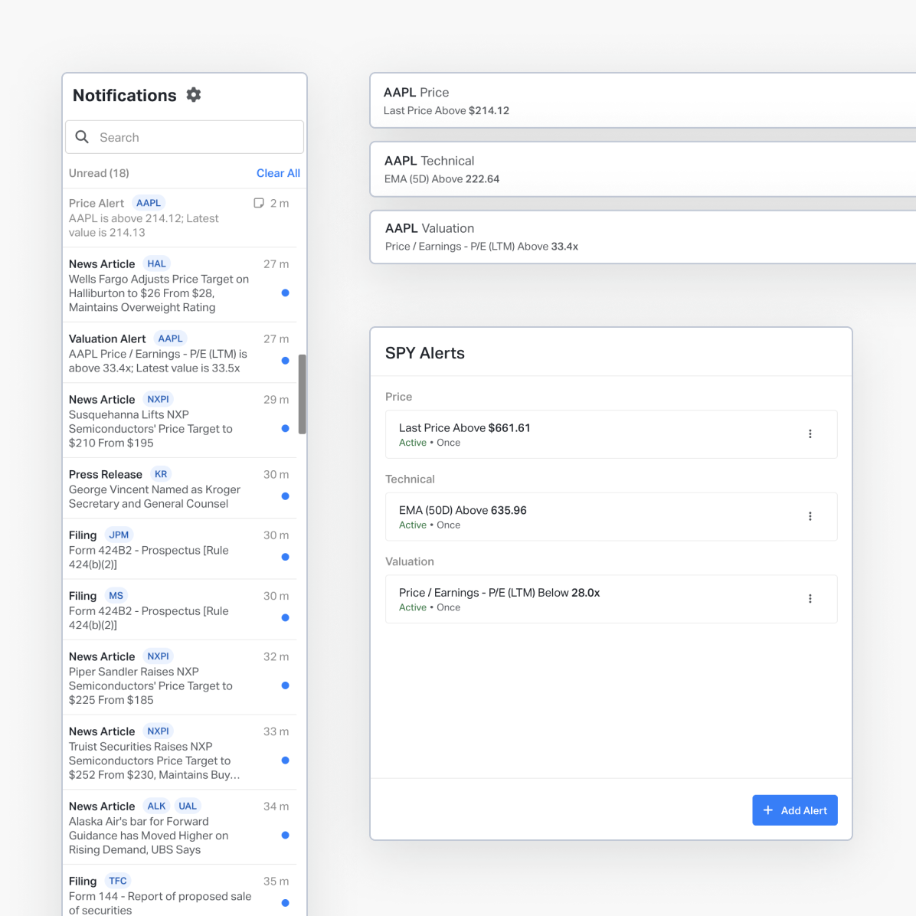Click the ALK ticker tag
Image resolution: width=916 pixels, height=916 pixels.
(156, 806)
